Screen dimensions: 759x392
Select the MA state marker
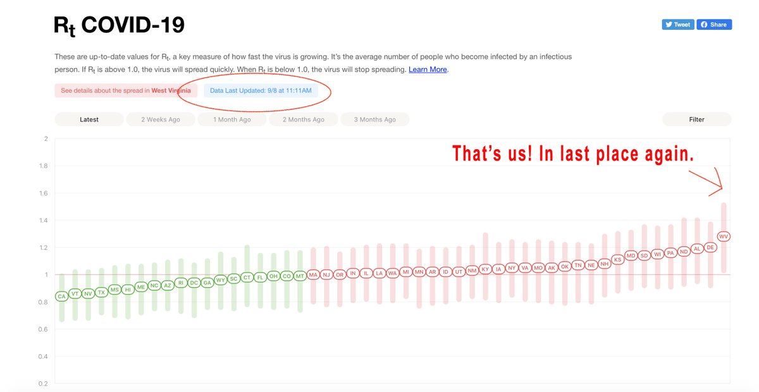tap(313, 274)
